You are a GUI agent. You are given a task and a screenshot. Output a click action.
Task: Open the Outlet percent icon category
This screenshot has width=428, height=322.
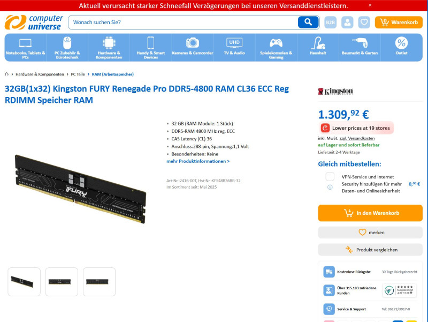point(401,47)
